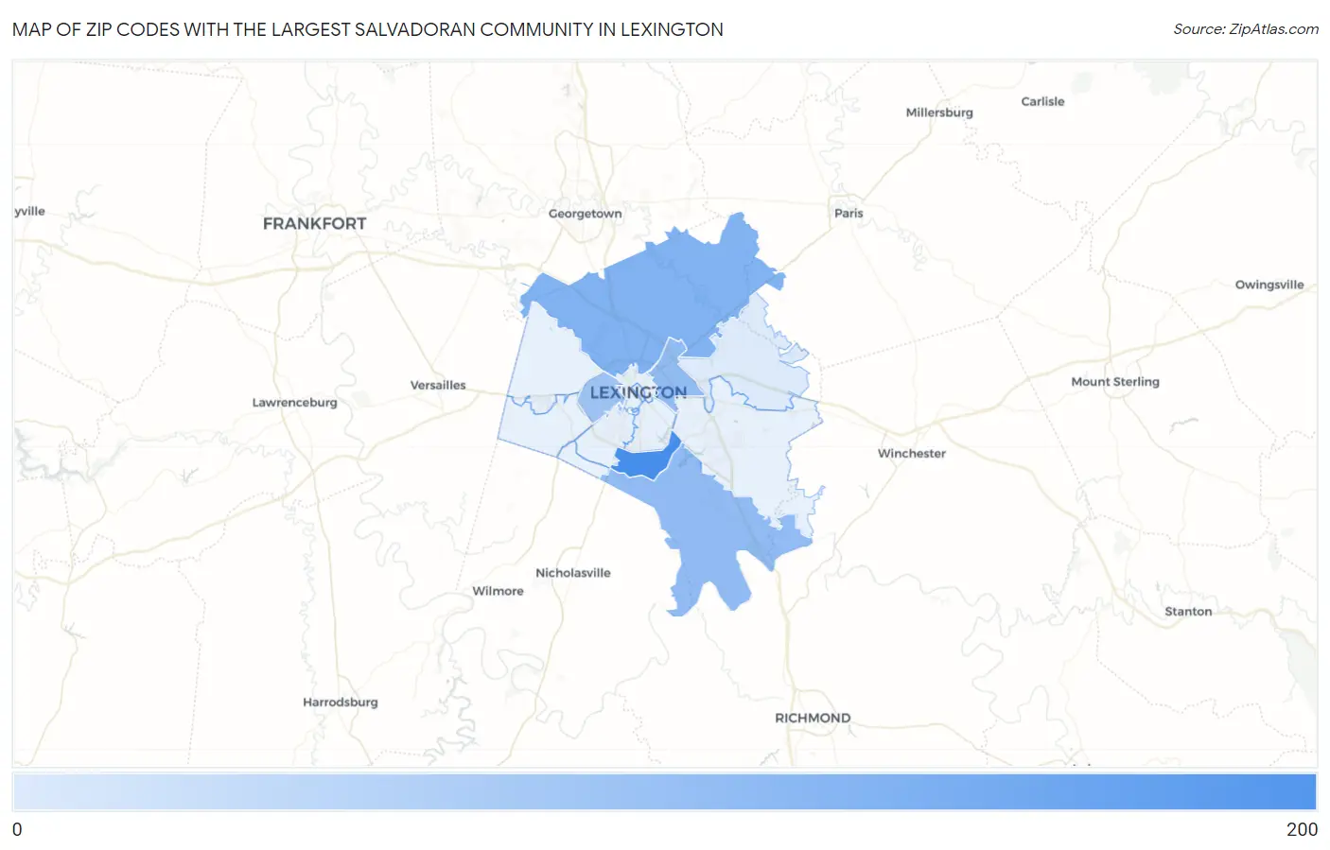The image size is (1330, 850).
Task: Click the legend maximum value 200
Action: click(1302, 829)
